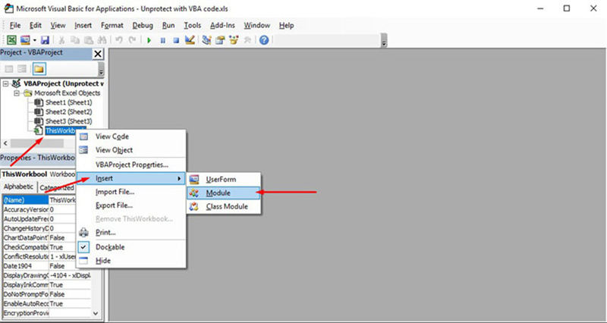
Task: Close the Project - VBAProject panel
Action: pos(97,54)
